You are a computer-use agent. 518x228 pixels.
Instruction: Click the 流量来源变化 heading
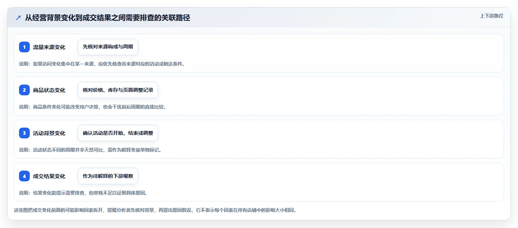click(49, 47)
